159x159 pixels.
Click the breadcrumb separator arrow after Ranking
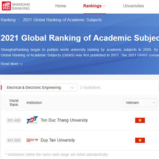click(19, 20)
